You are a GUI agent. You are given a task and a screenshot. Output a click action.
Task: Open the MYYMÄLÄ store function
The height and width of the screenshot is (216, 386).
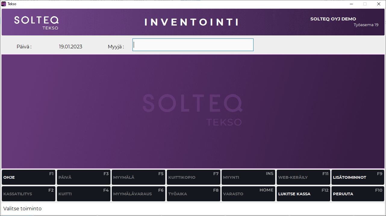click(139, 177)
